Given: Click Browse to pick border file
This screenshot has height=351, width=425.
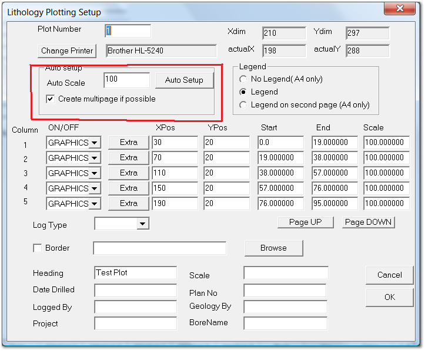Looking at the screenshot, I should (x=273, y=248).
